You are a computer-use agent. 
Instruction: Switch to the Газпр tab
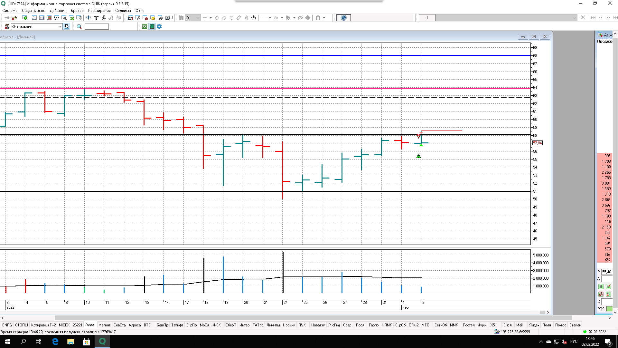pyautogui.click(x=373, y=325)
